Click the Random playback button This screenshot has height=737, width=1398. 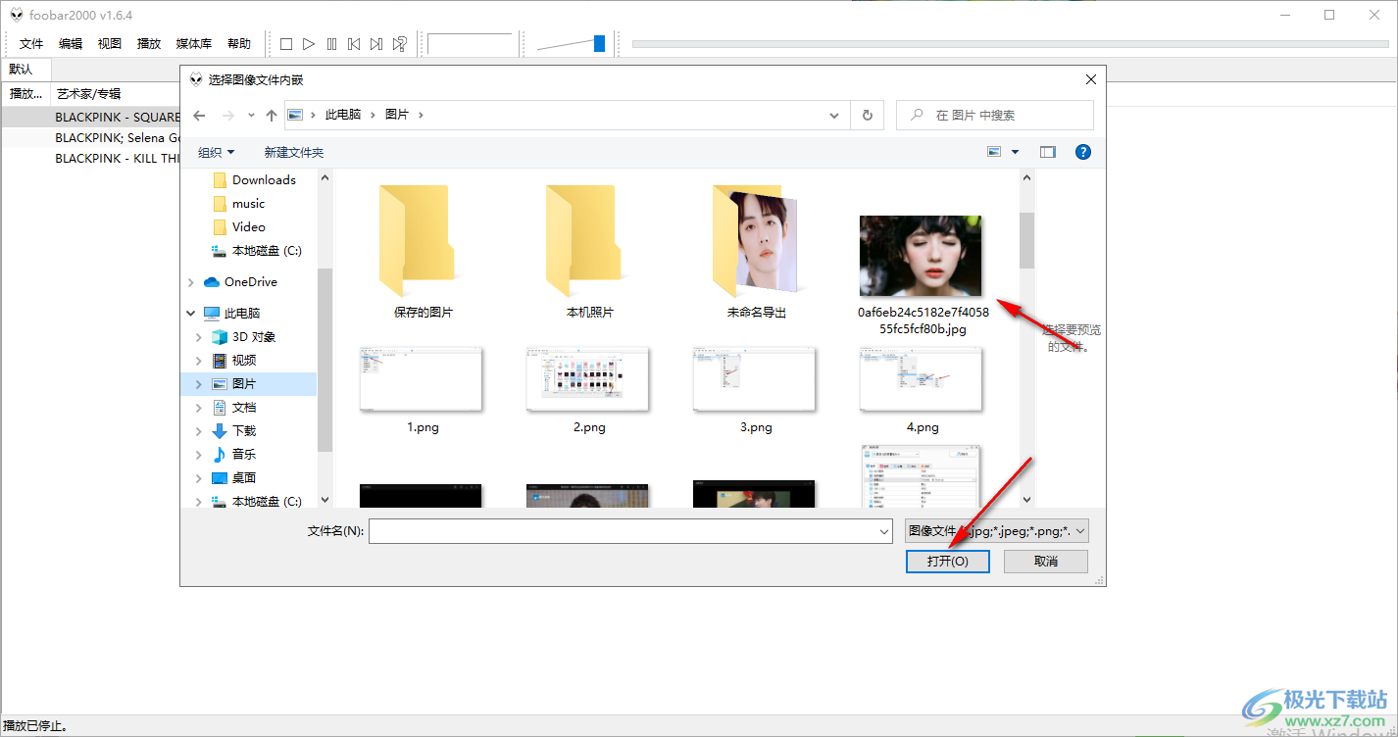click(399, 44)
